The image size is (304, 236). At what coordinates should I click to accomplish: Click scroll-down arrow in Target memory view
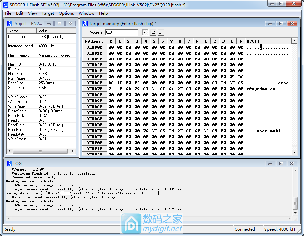tap(294, 153)
